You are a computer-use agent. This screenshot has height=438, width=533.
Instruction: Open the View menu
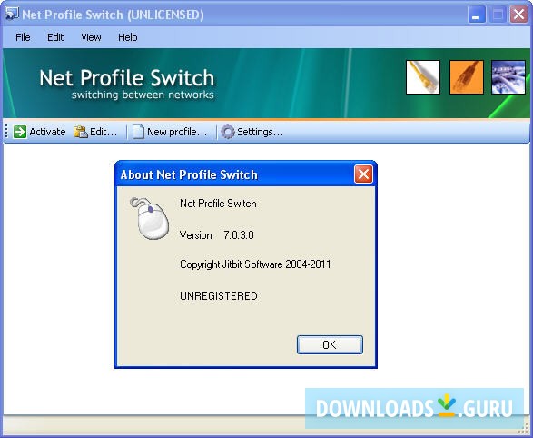(x=91, y=37)
